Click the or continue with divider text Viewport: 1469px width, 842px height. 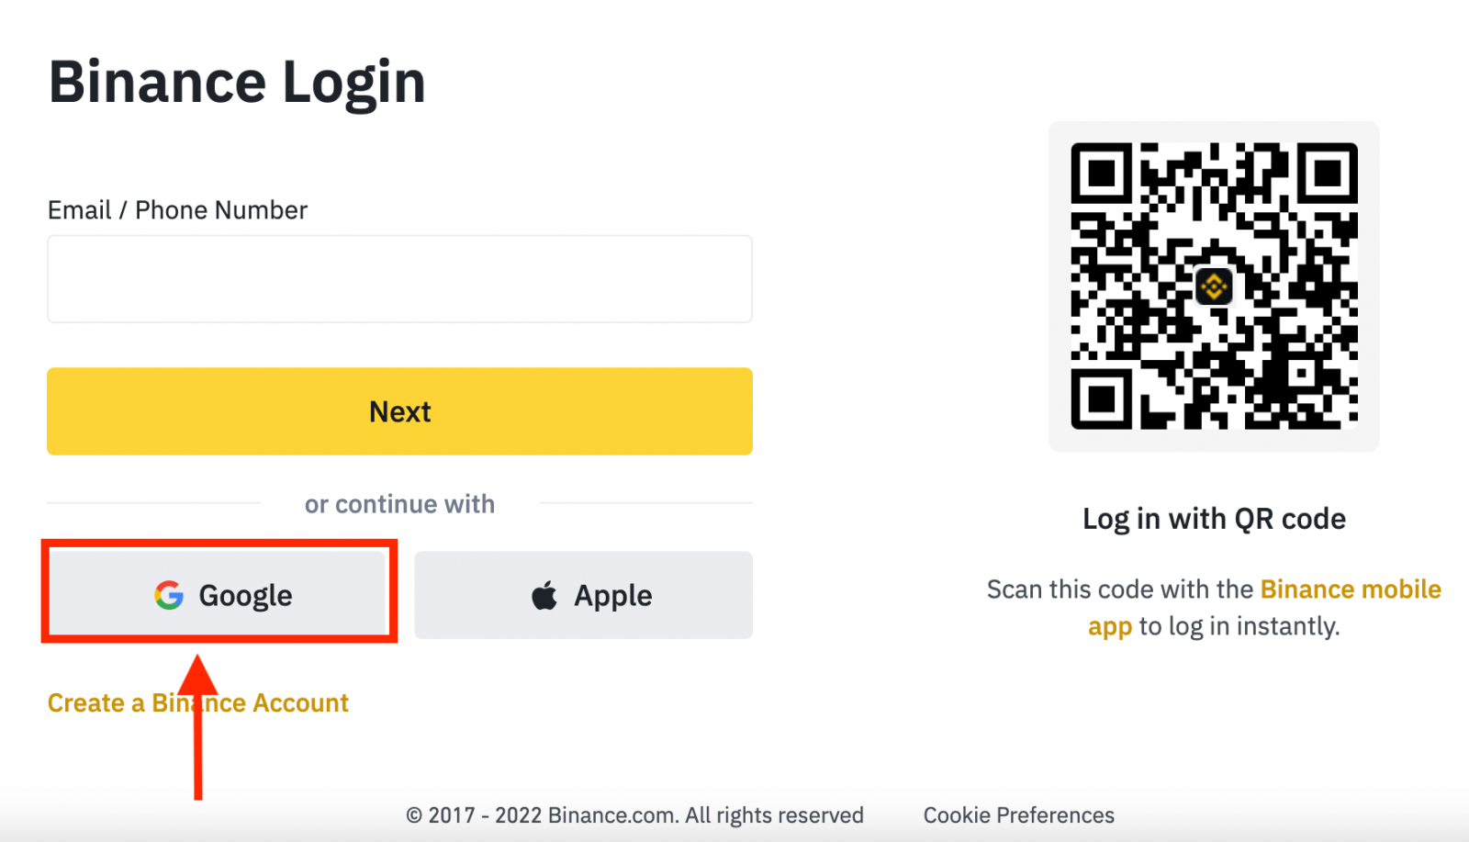tap(399, 503)
